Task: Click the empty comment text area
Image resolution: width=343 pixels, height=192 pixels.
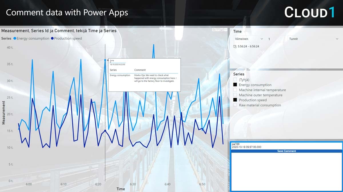Action: 286,172
